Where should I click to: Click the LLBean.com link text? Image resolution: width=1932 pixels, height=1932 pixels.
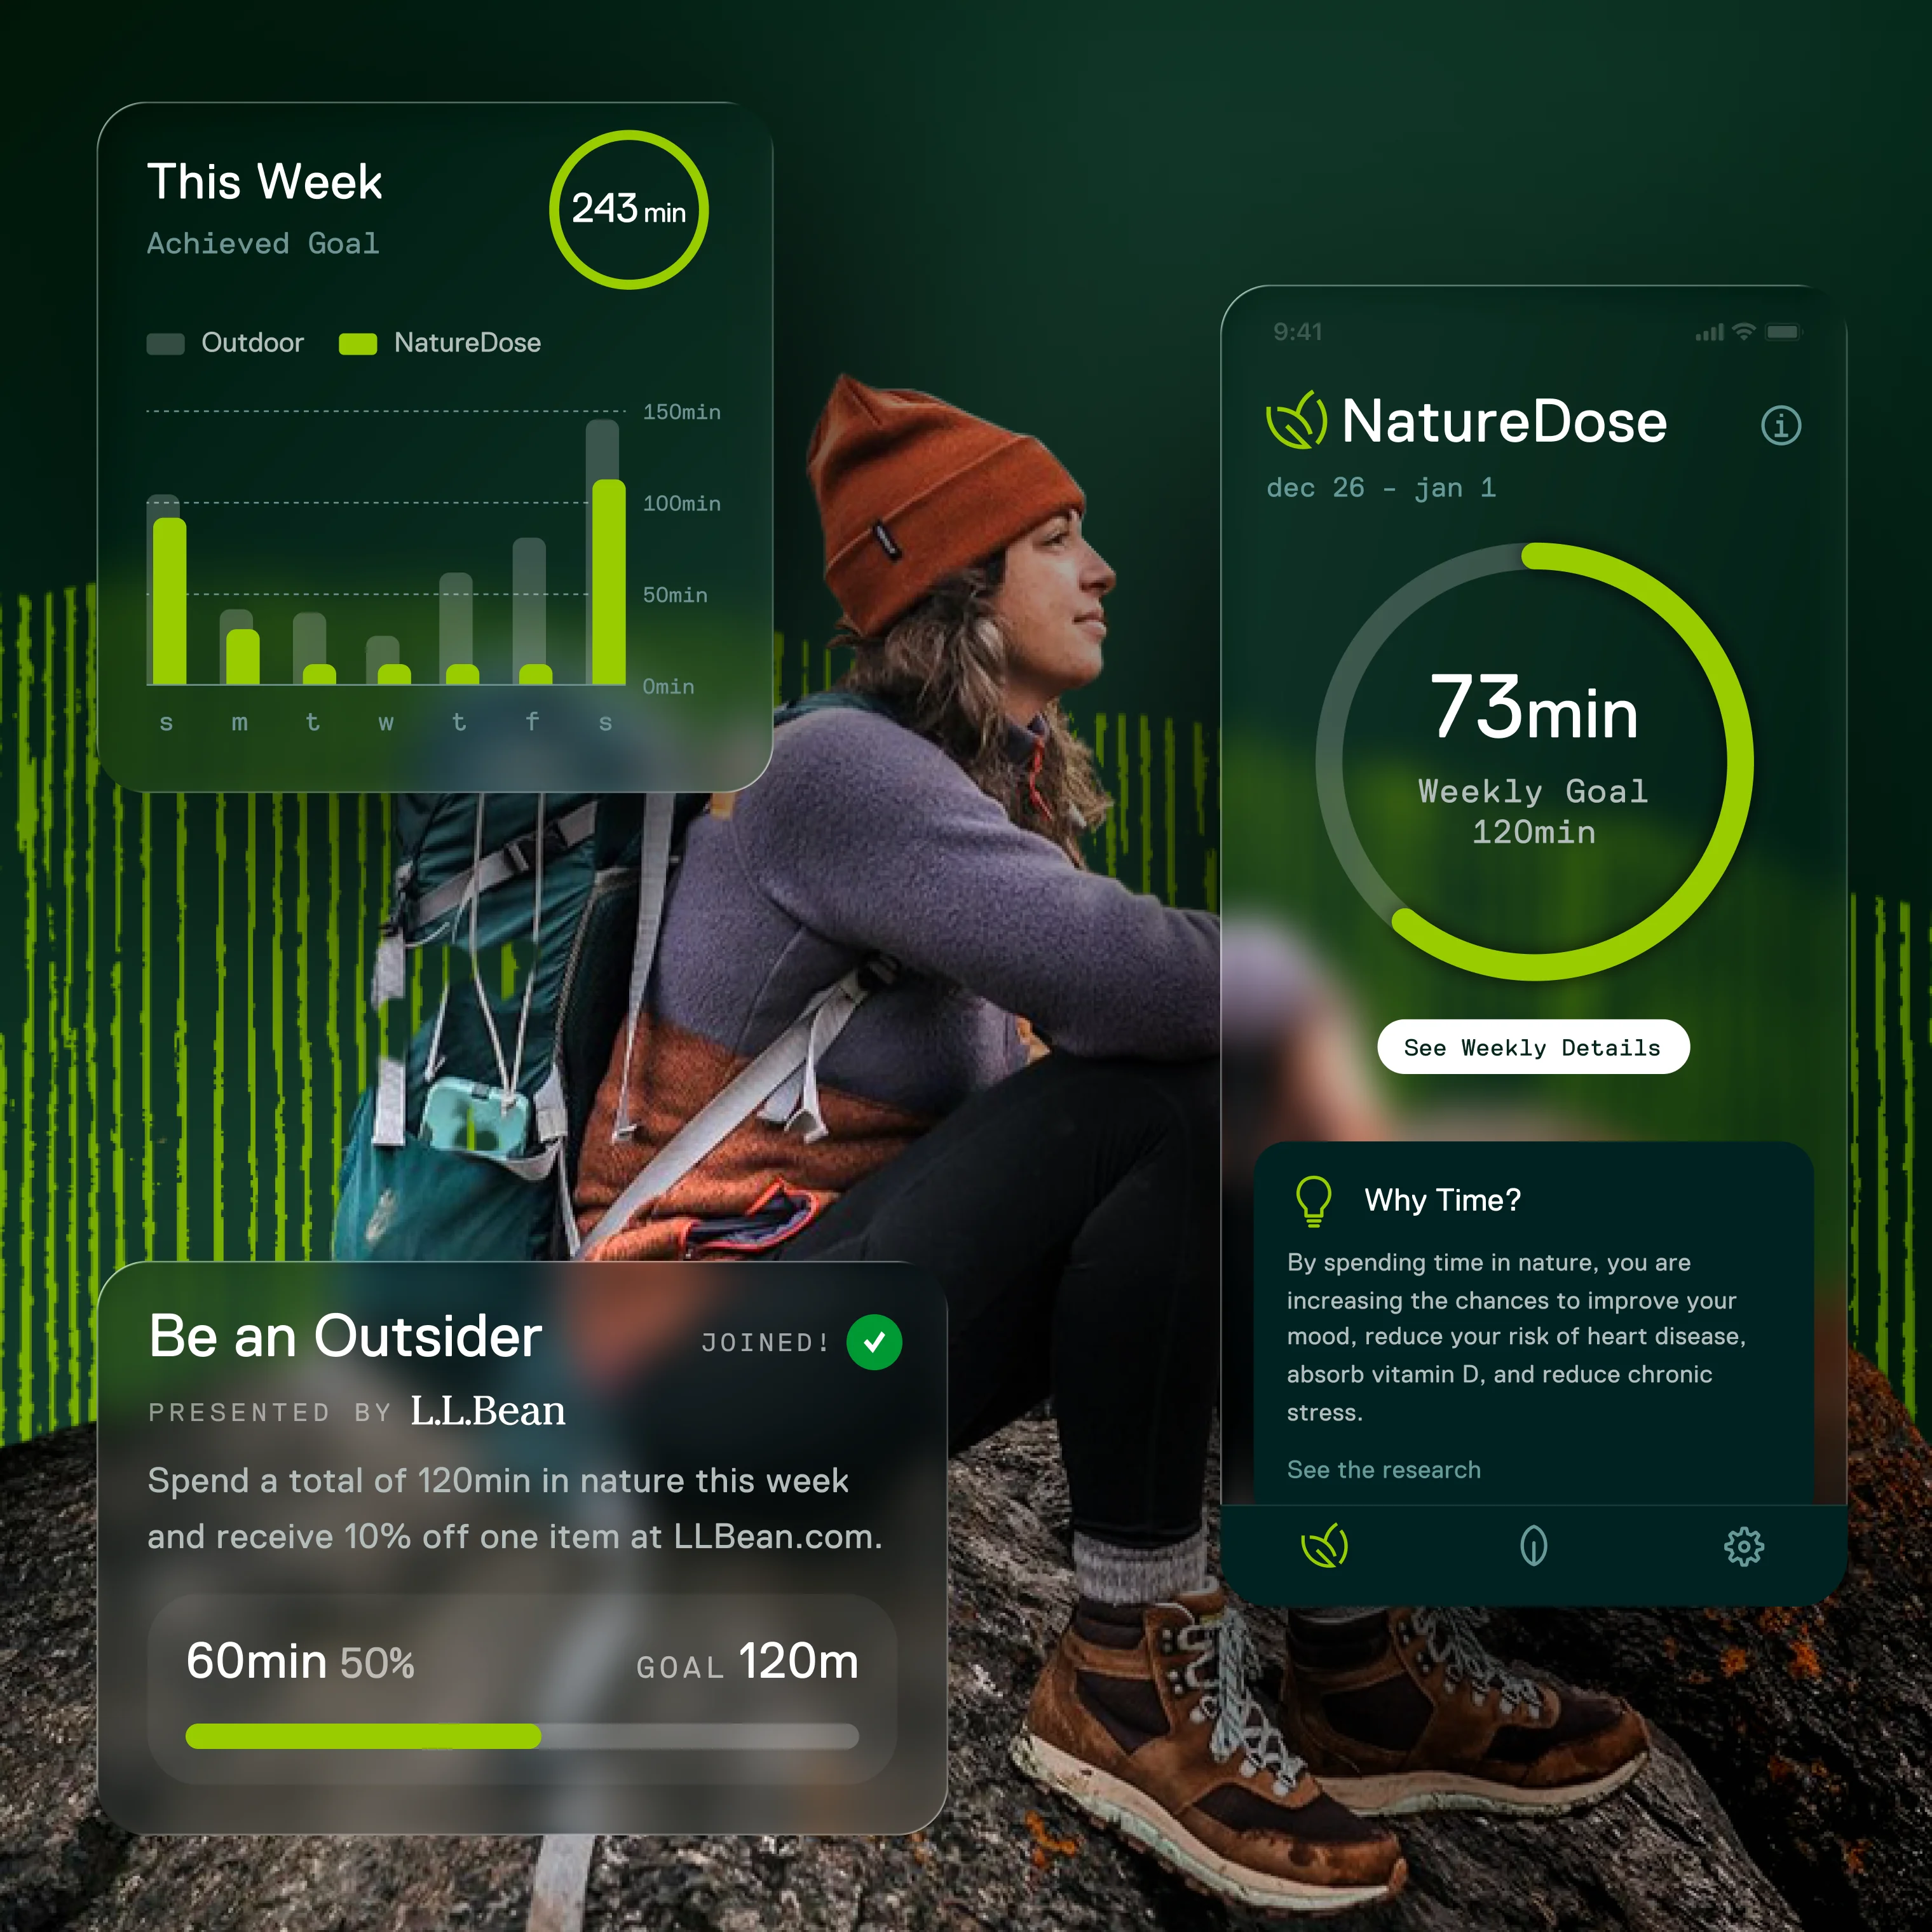pos(777,1536)
